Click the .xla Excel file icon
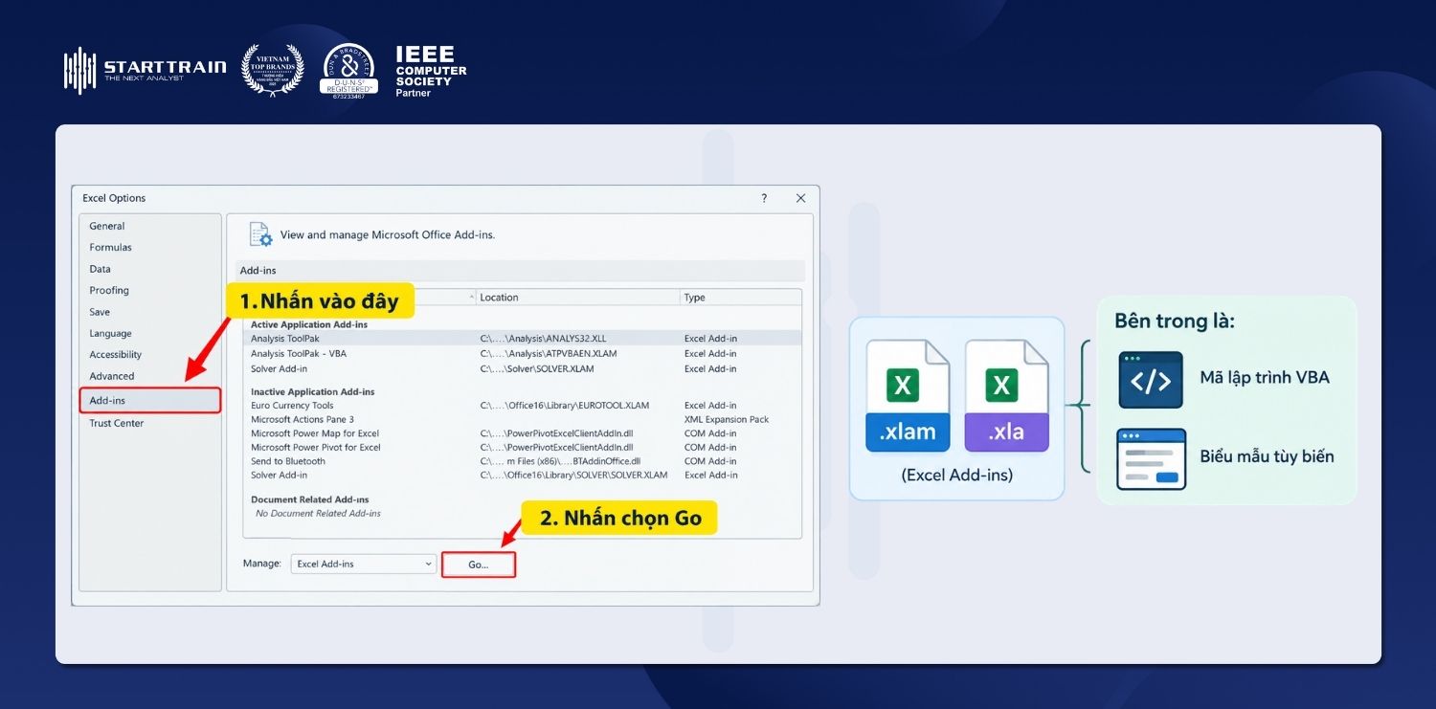Viewport: 1436px width, 709px height. [1007, 395]
